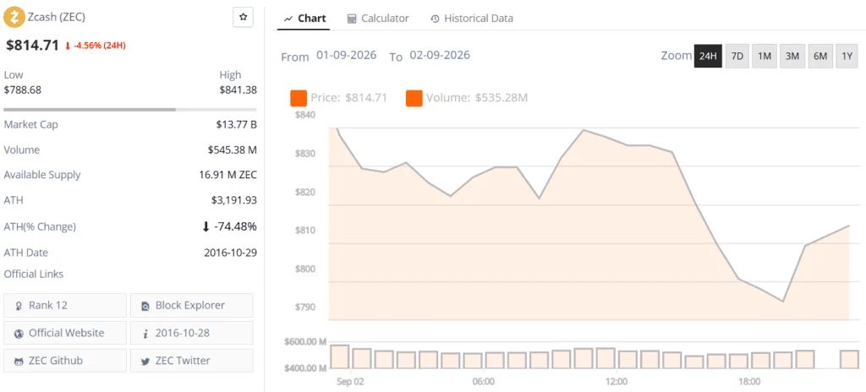866x392 pixels.
Task: Set chart zoom to 1M
Action: 765,57
